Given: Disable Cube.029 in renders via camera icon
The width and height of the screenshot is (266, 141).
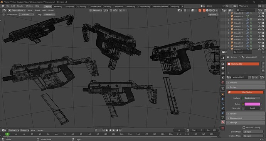Looking at the screenshot, I should 263,33.
